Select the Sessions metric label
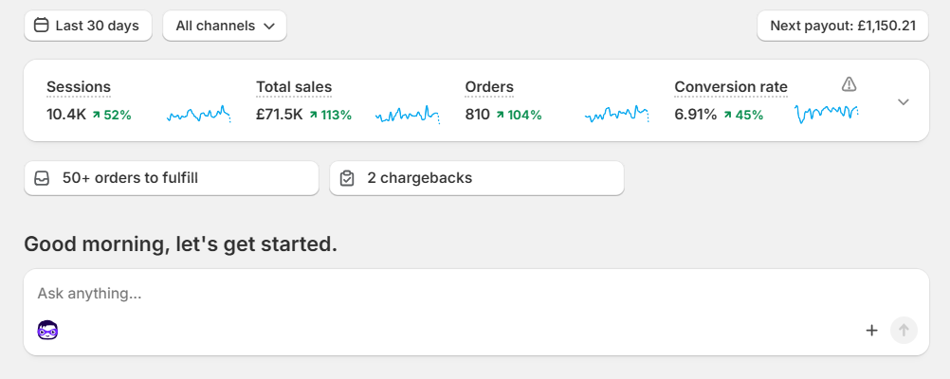The height and width of the screenshot is (379, 950). point(79,87)
